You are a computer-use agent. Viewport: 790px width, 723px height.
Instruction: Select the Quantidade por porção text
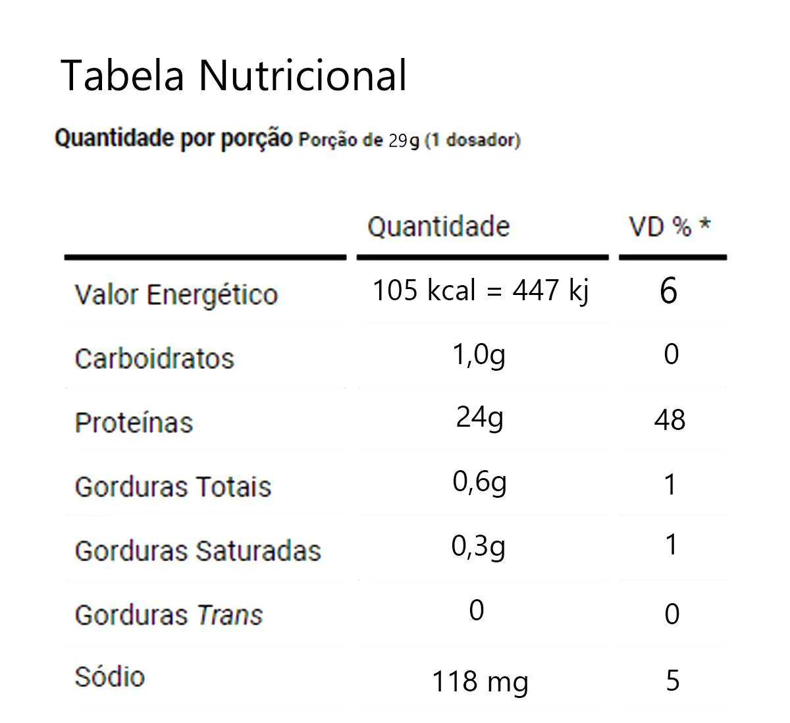coord(173,138)
